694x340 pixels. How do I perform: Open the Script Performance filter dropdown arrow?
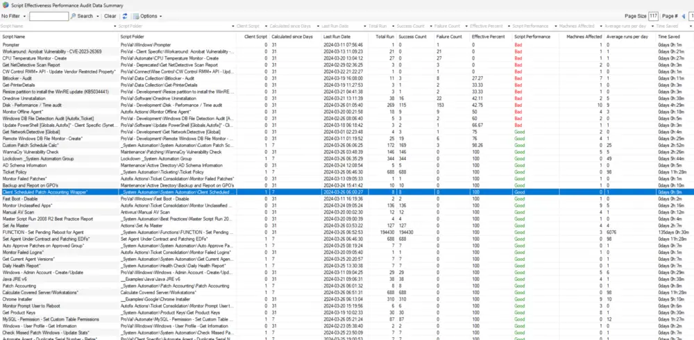click(555, 26)
